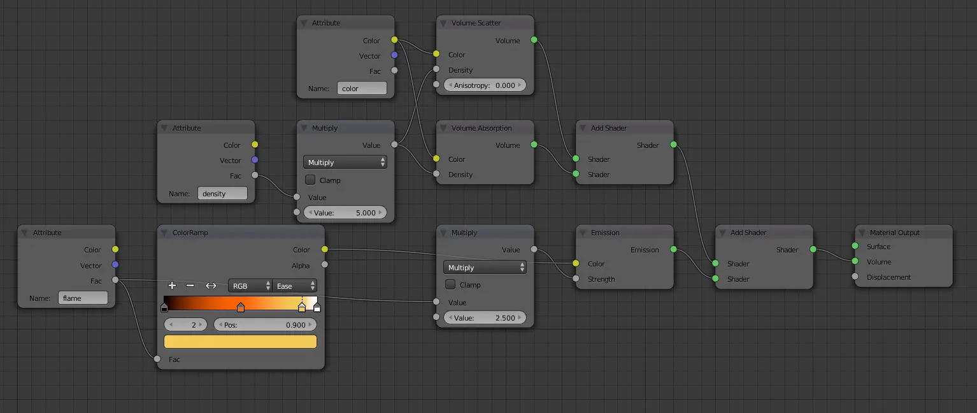977x413 pixels.
Task: Open the yellow color swatch in ColorRamp
Action: (x=240, y=342)
